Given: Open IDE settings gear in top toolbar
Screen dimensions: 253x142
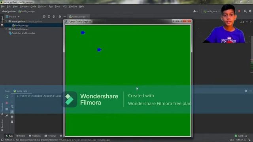Looking at the screenshot, I should 250,11.
